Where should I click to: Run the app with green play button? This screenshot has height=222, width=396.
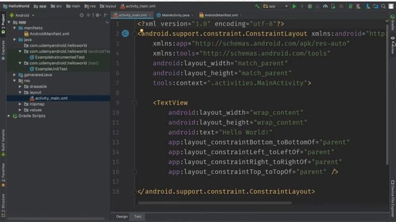click(x=295, y=6)
